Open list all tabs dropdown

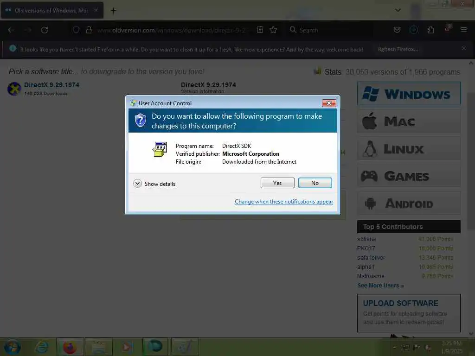coord(398,10)
